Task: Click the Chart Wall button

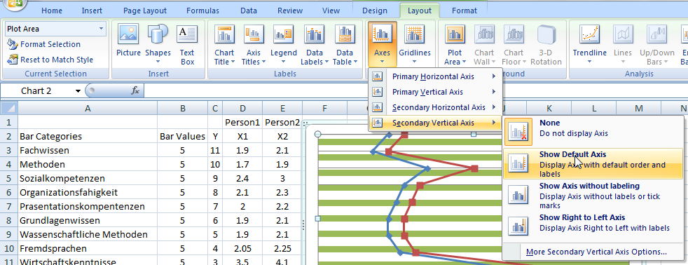Action: click(484, 45)
